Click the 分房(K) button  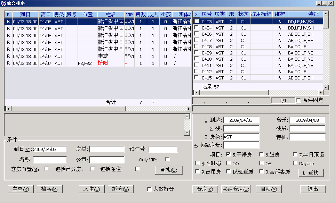205,189
